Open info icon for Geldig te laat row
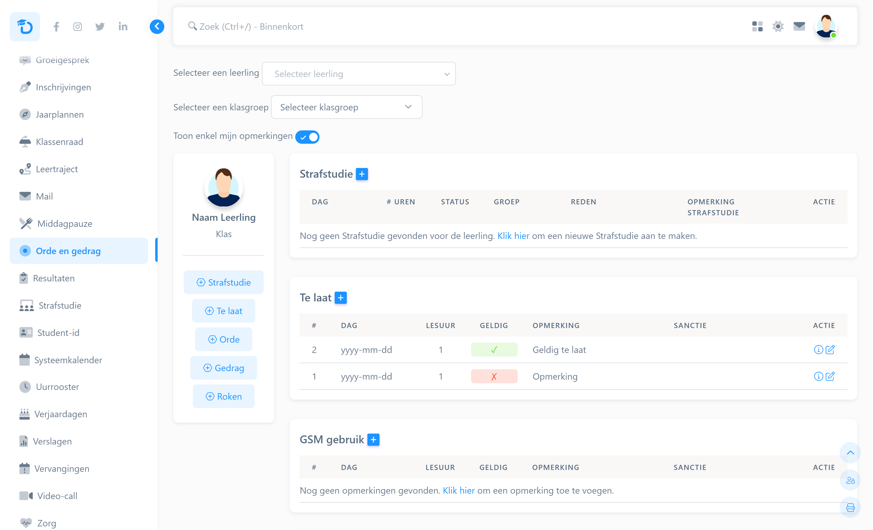Image resolution: width=873 pixels, height=530 pixels. 818,350
